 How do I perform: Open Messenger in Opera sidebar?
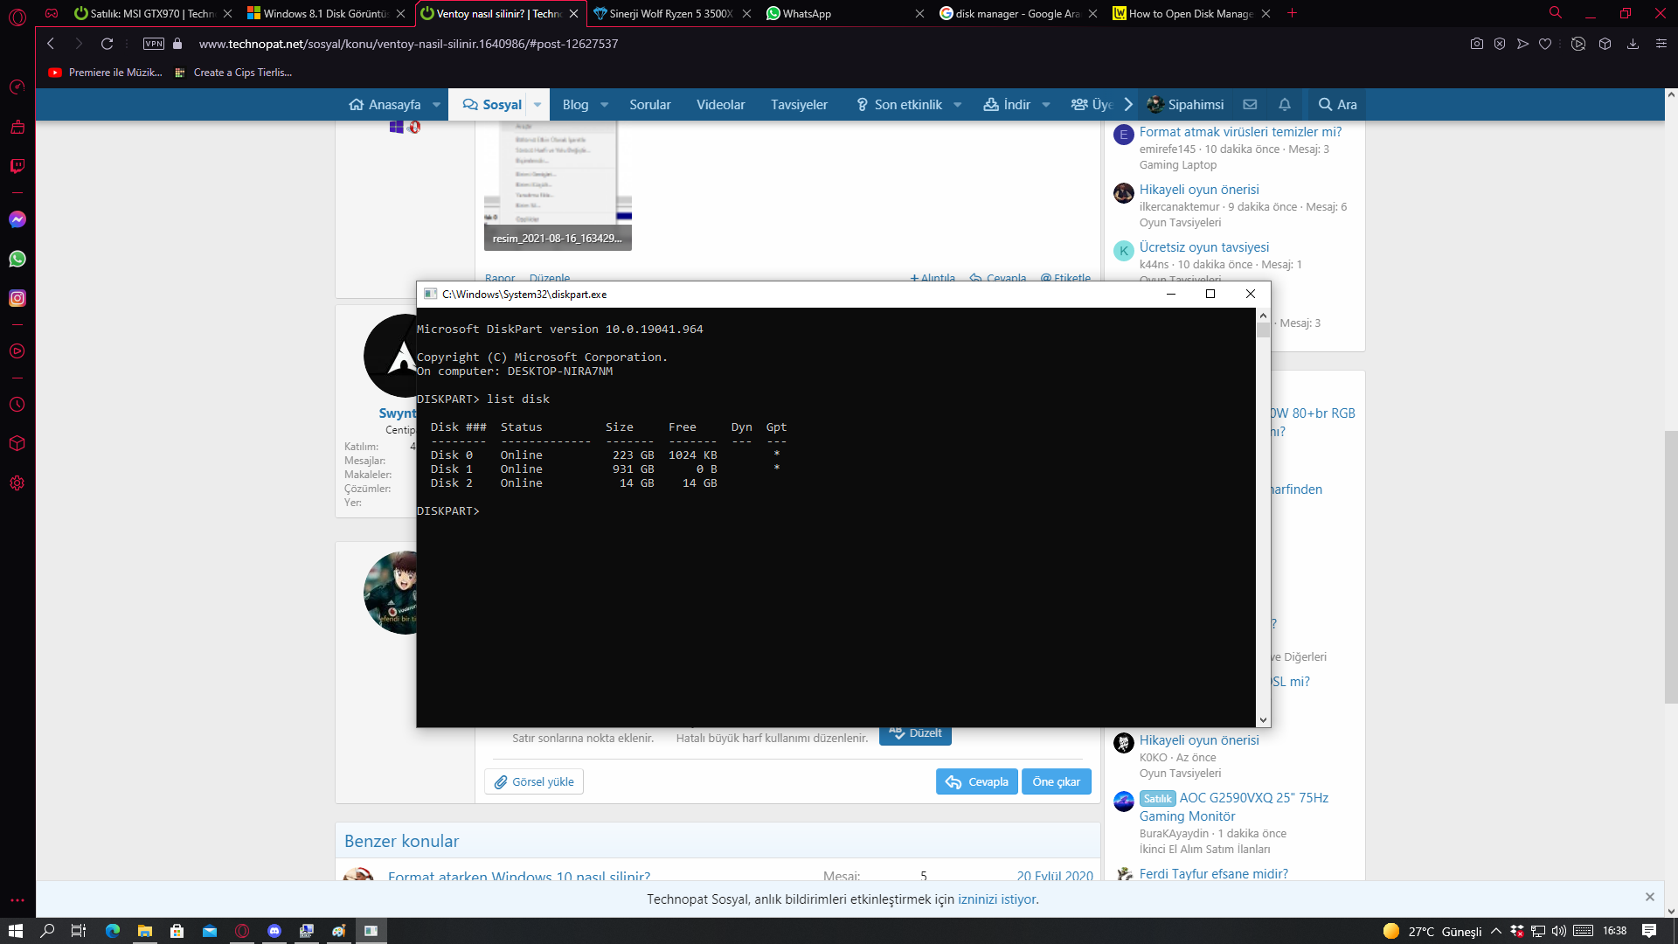coord(17,219)
